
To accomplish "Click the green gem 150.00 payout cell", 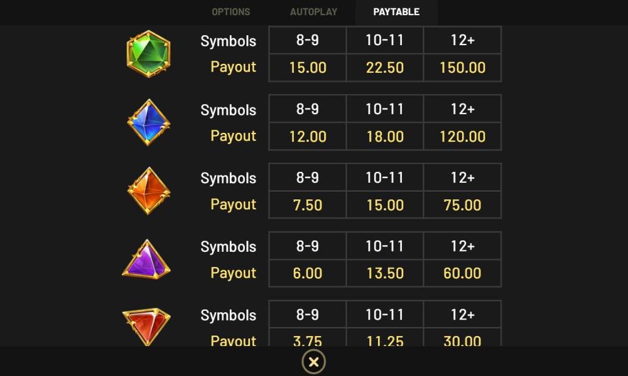I will coord(463,68).
